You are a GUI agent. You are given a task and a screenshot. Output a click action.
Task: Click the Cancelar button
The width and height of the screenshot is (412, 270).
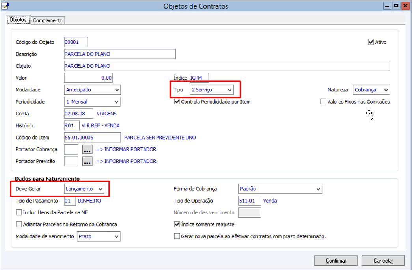coord(383,261)
